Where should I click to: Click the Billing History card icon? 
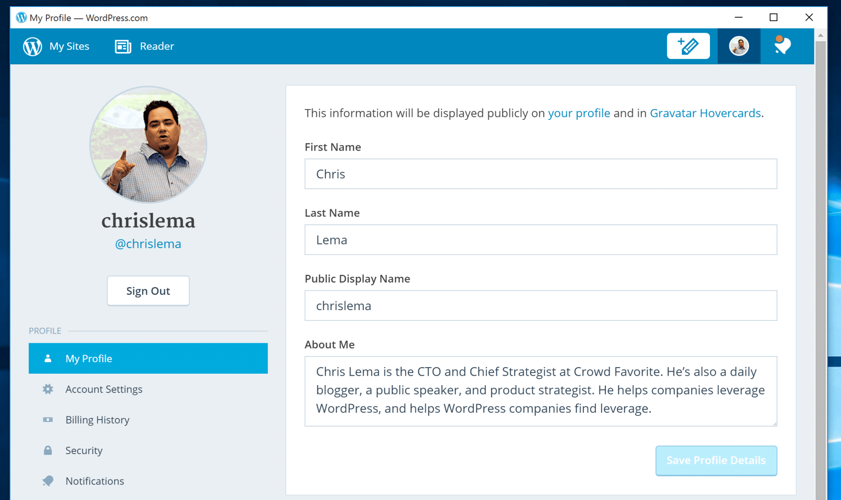click(x=48, y=420)
